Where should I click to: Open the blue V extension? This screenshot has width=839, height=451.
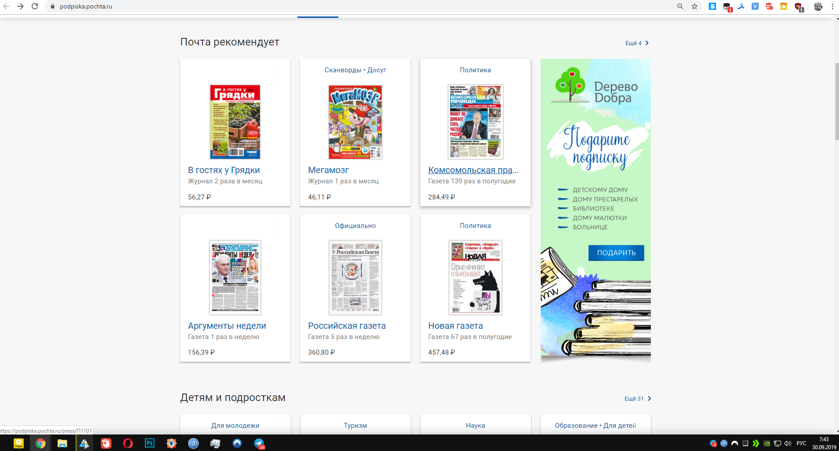pyautogui.click(x=755, y=6)
